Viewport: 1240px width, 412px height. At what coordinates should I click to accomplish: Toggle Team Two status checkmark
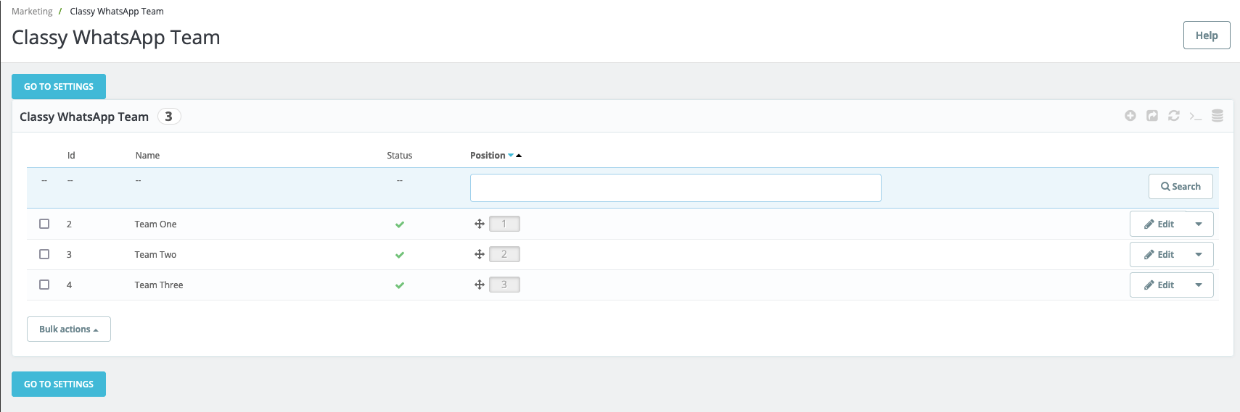tap(400, 255)
